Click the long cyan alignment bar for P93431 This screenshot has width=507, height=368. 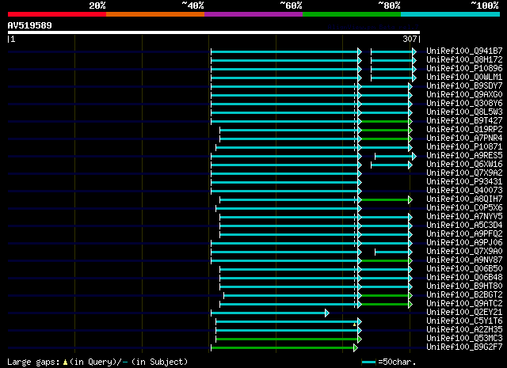coord(284,183)
